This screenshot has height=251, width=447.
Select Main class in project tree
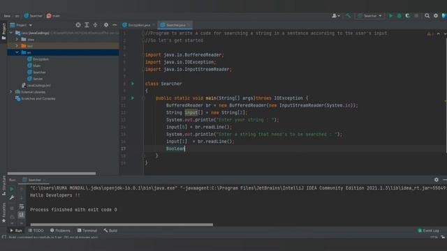tap(34, 66)
